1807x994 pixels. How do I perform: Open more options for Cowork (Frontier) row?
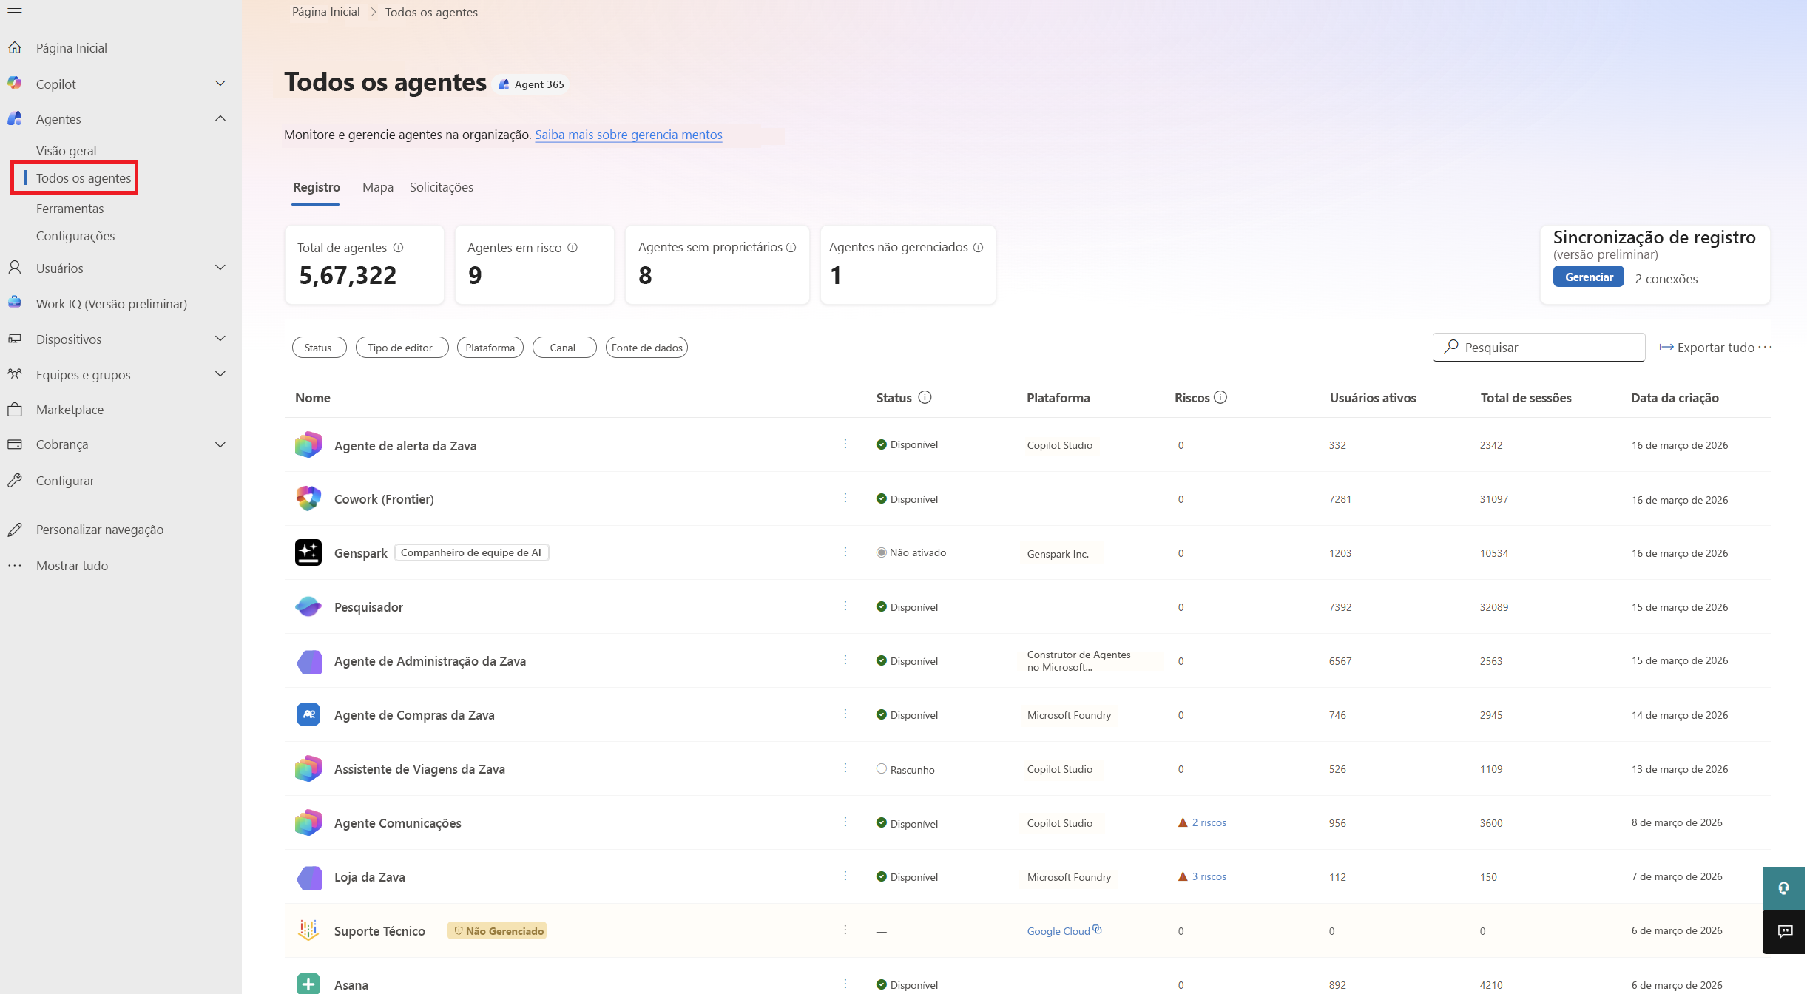coord(845,498)
